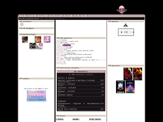Image resolution: width=163 pixels, height=122 pixels.
Task: Click the 'Love my husband' blinkie badge
Action: click(37, 100)
